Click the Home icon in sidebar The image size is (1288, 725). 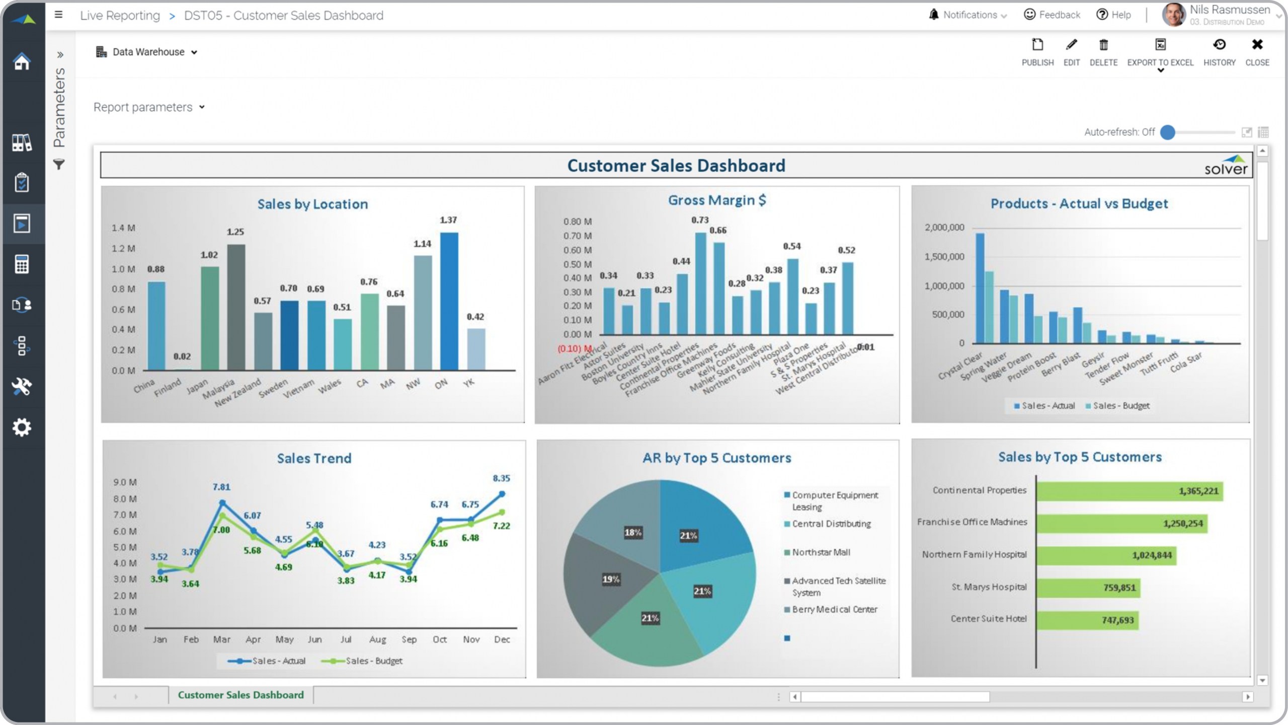22,62
